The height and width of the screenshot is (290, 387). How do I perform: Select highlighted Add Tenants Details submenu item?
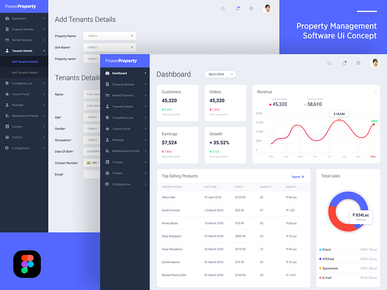(24, 61)
